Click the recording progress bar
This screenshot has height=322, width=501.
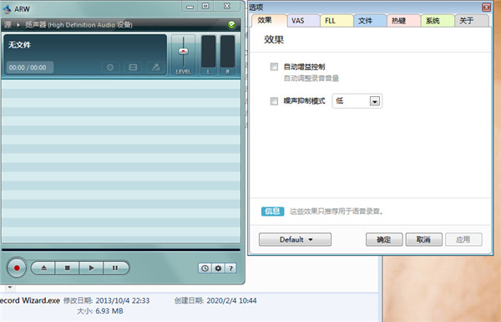click(x=121, y=250)
